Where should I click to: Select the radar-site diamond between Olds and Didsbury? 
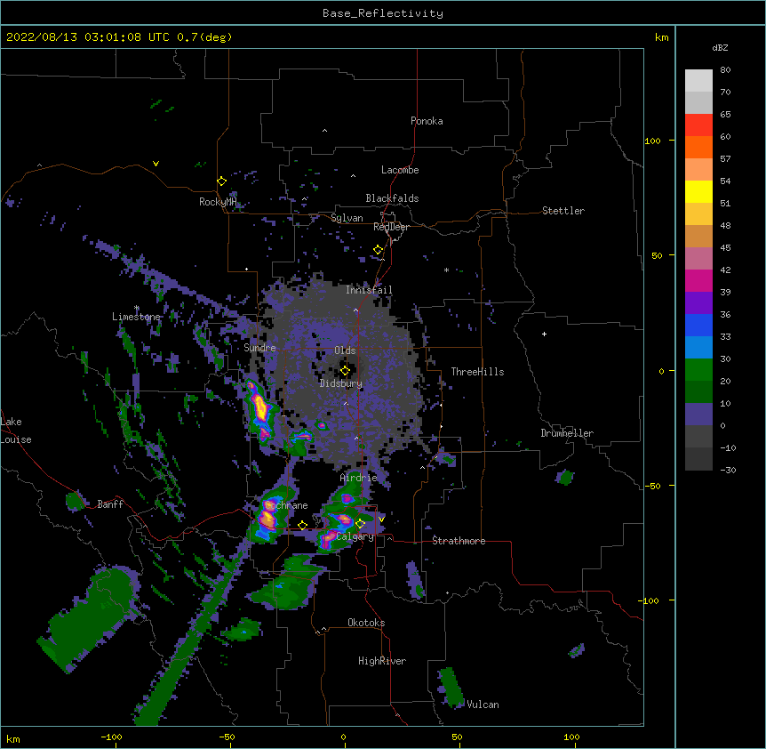point(345,371)
